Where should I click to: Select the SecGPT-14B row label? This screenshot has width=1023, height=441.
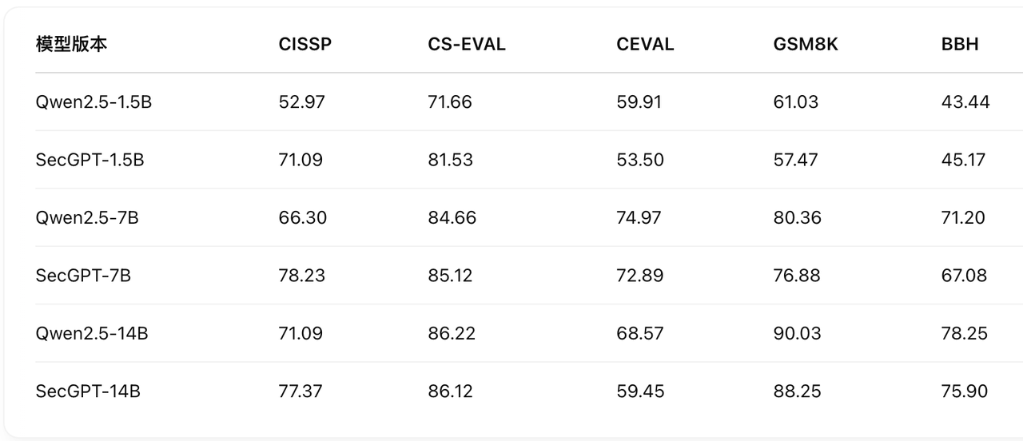tap(88, 391)
